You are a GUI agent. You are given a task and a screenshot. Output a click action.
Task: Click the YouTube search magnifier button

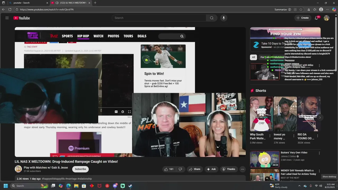pyautogui.click(x=212, y=18)
